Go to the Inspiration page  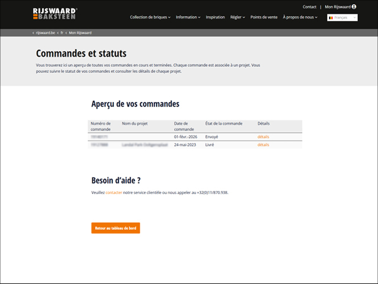(215, 17)
